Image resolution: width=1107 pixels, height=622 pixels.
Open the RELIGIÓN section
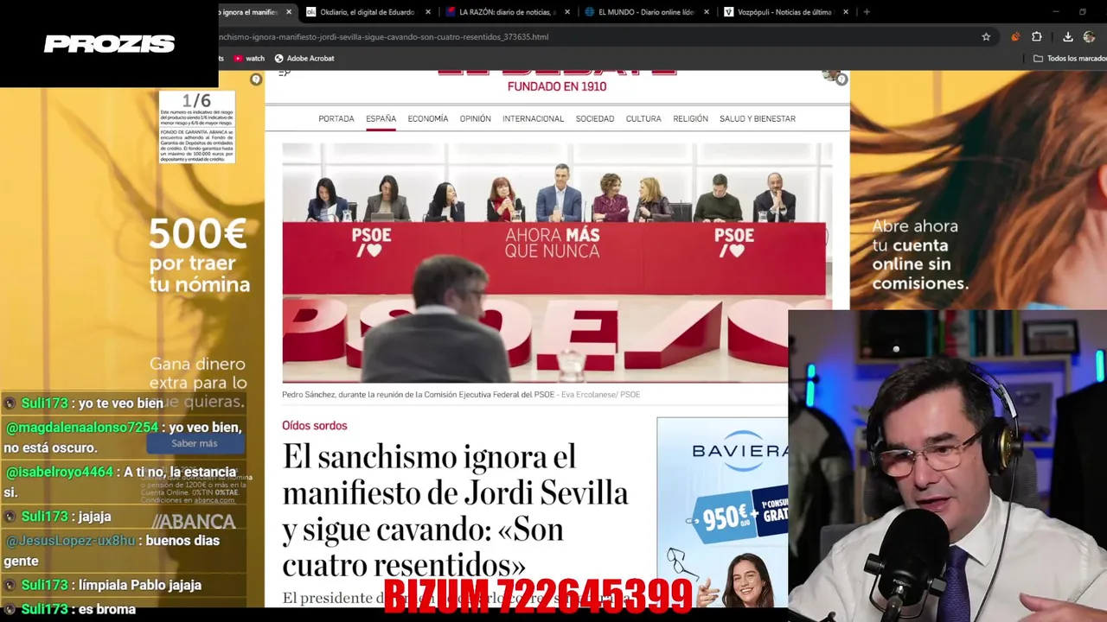point(690,119)
